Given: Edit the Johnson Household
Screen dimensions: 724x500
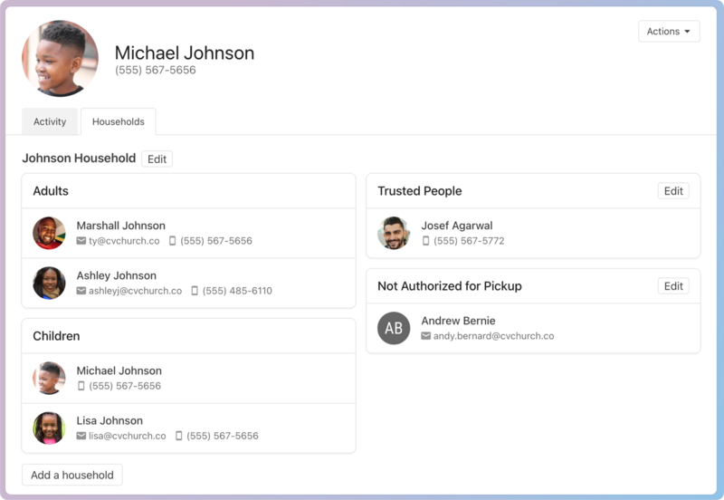Looking at the screenshot, I should (x=157, y=159).
